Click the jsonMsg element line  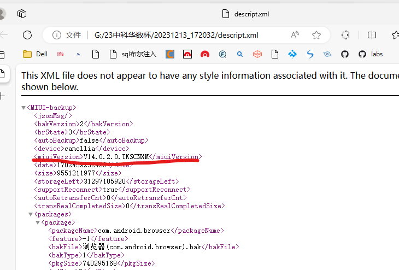[53, 116]
